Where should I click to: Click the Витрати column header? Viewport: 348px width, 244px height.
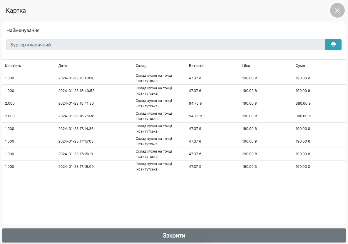pyautogui.click(x=196, y=66)
